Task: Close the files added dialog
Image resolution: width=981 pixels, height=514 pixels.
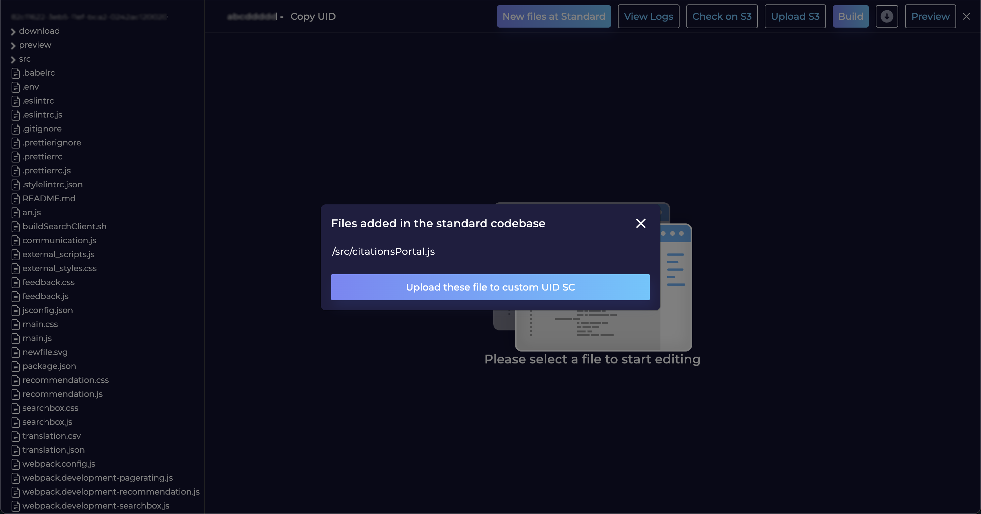Action: 640,223
